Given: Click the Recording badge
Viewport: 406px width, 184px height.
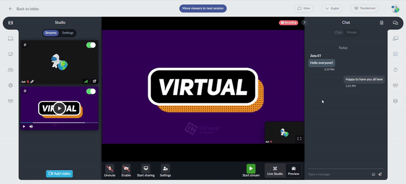Looking at the screenshot, I should click(x=288, y=22).
